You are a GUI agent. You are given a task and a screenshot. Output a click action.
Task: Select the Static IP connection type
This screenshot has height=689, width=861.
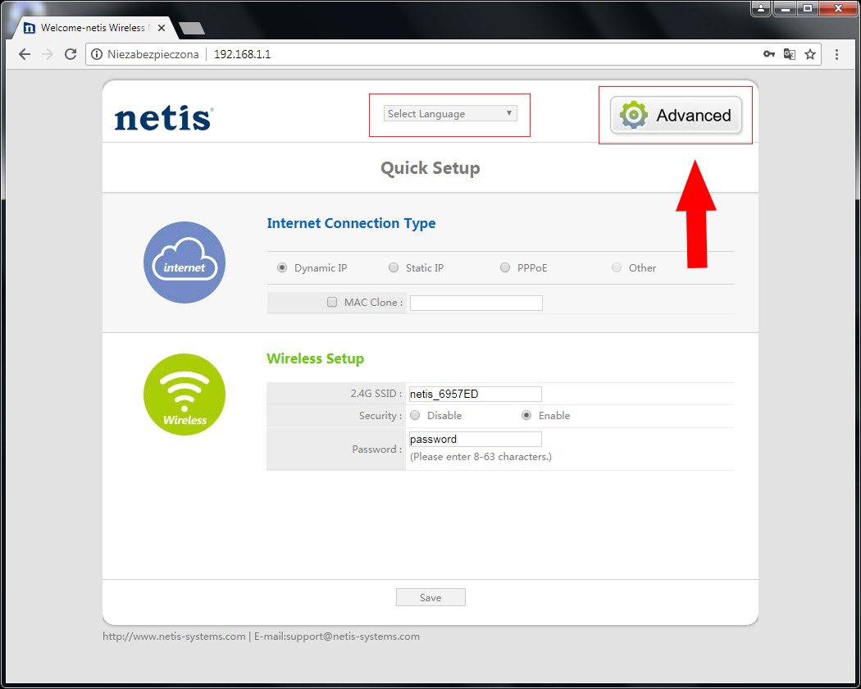393,267
